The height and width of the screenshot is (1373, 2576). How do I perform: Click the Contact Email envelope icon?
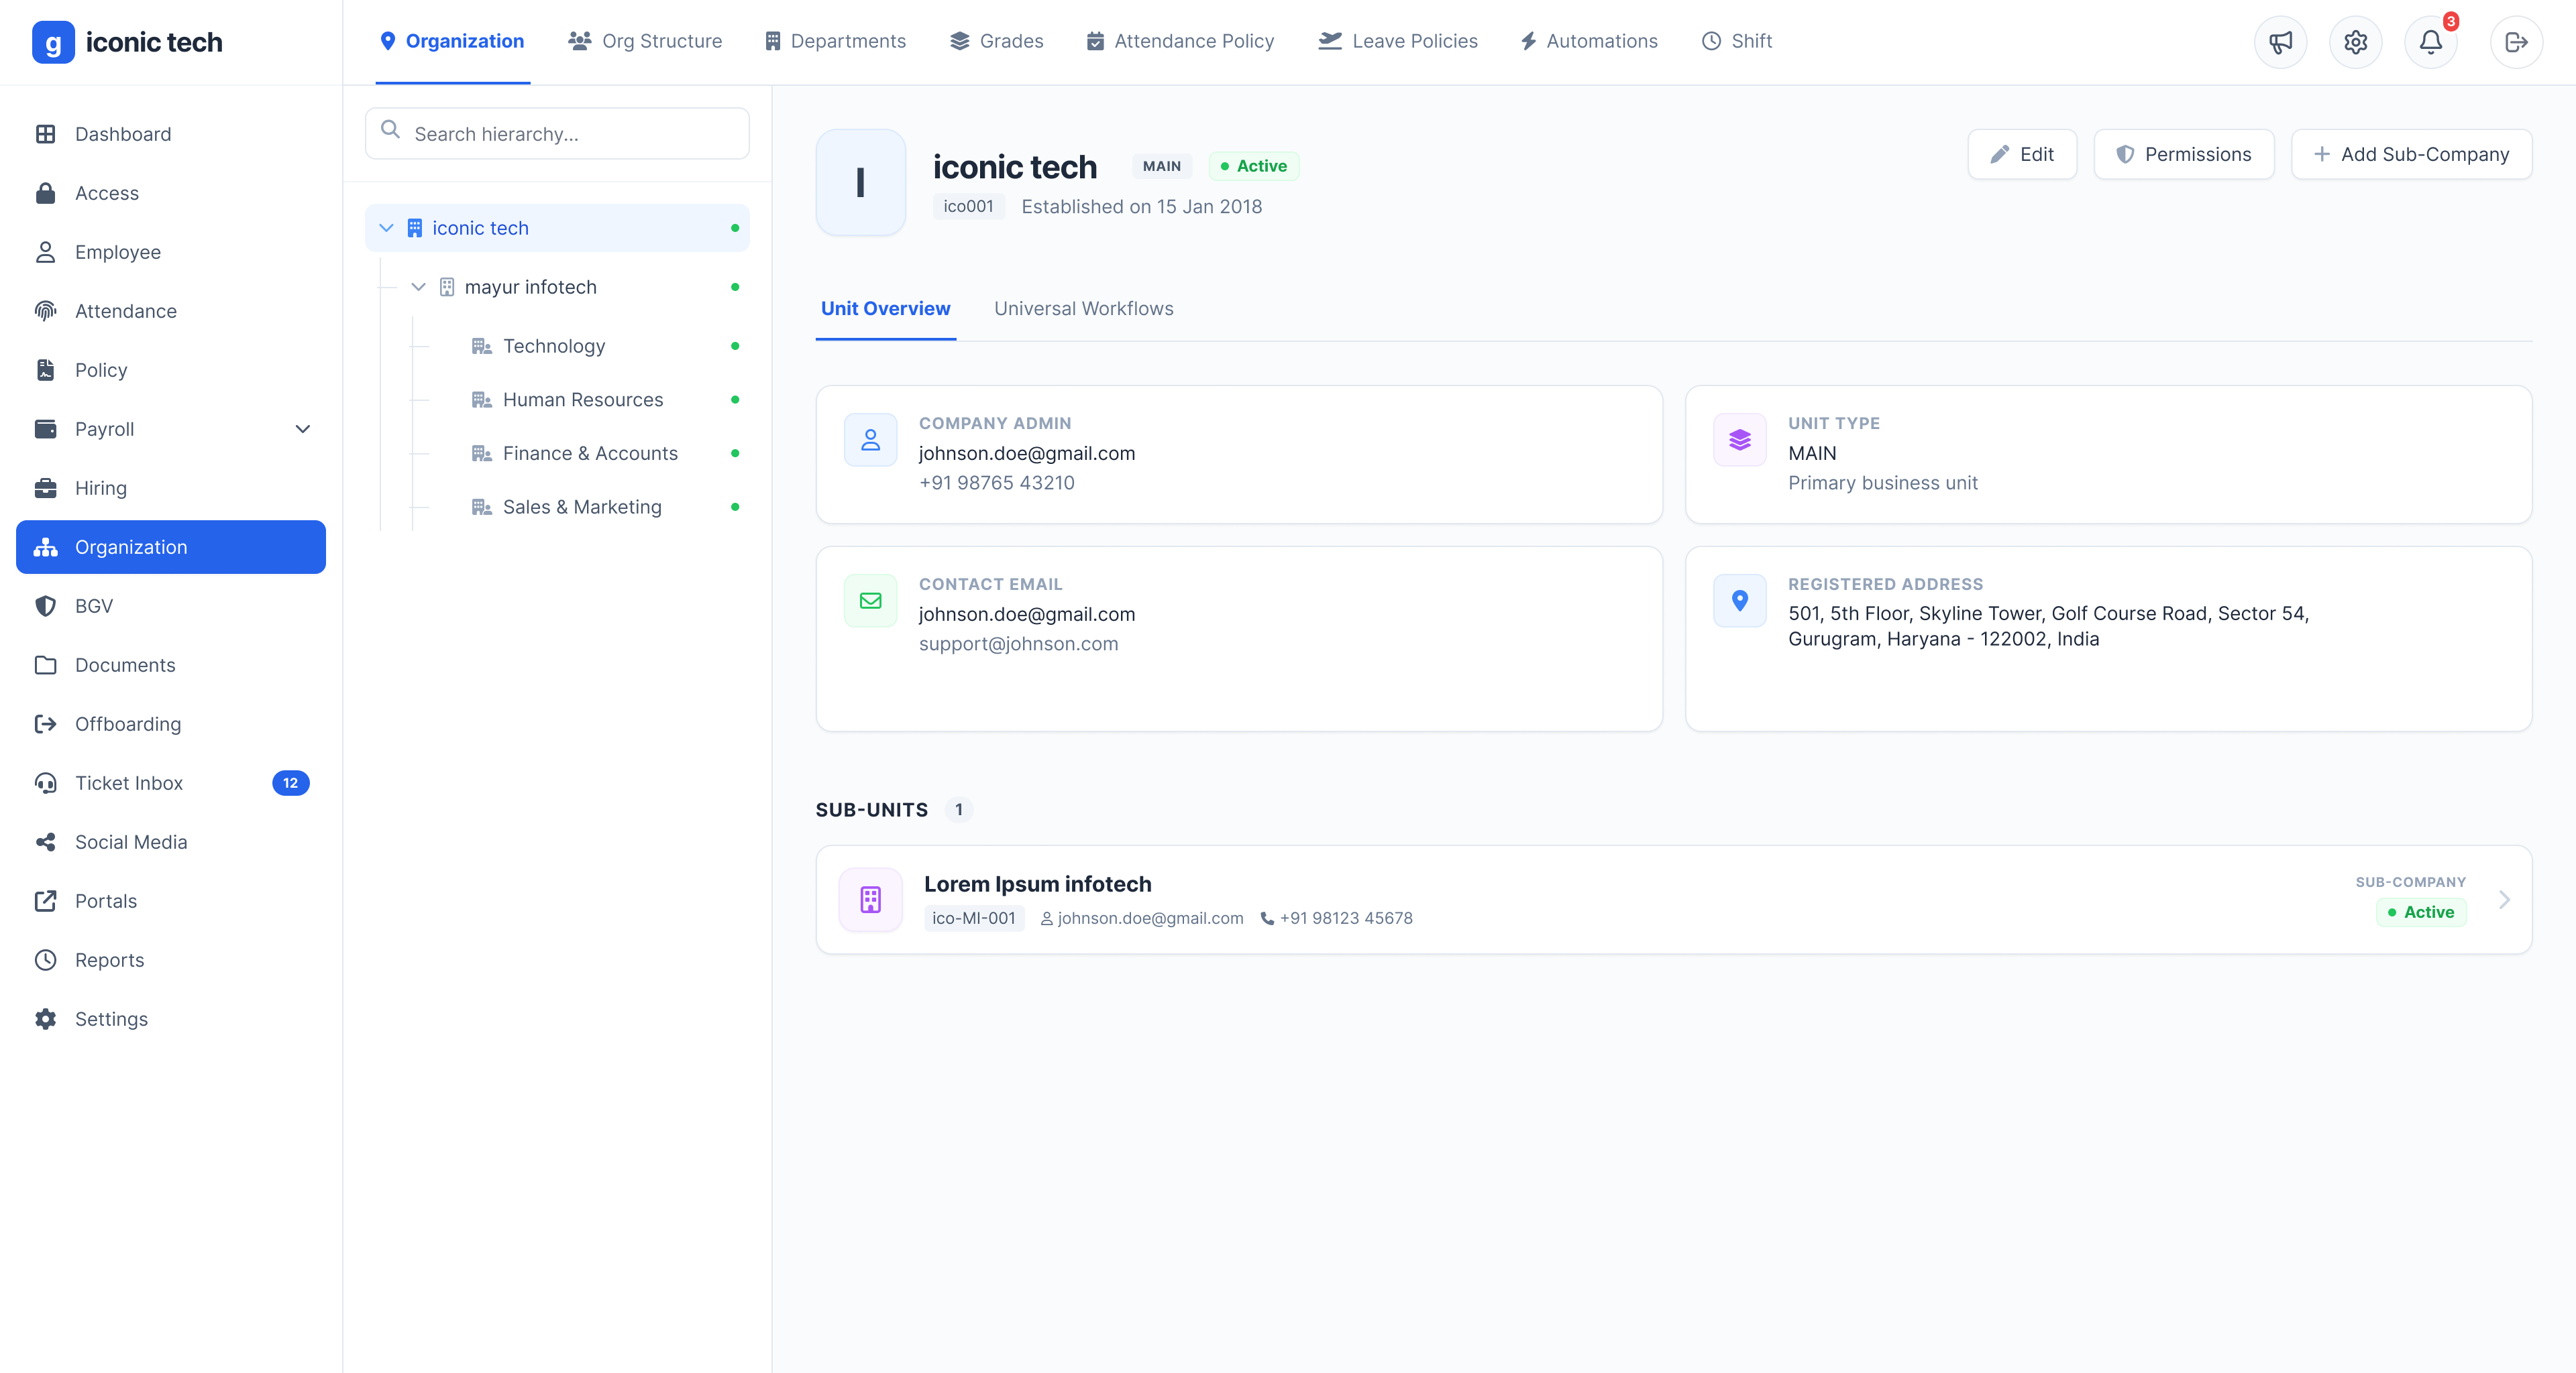pos(870,601)
